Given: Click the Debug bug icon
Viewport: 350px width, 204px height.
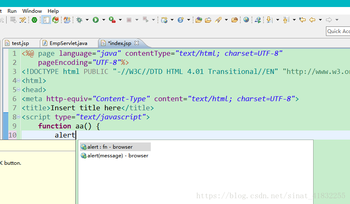Looking at the screenshot, I should [x=79, y=20].
